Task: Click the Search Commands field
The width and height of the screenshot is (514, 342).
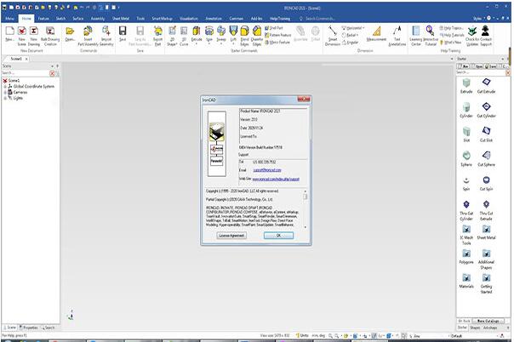Action: 320,19
